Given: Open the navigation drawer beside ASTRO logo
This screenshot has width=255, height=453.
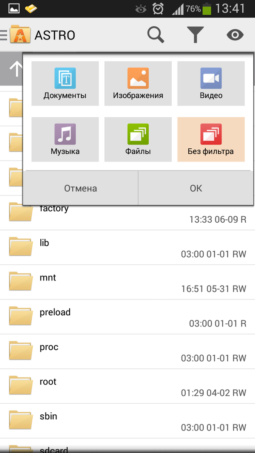Looking at the screenshot, I should pyautogui.click(x=3, y=35).
